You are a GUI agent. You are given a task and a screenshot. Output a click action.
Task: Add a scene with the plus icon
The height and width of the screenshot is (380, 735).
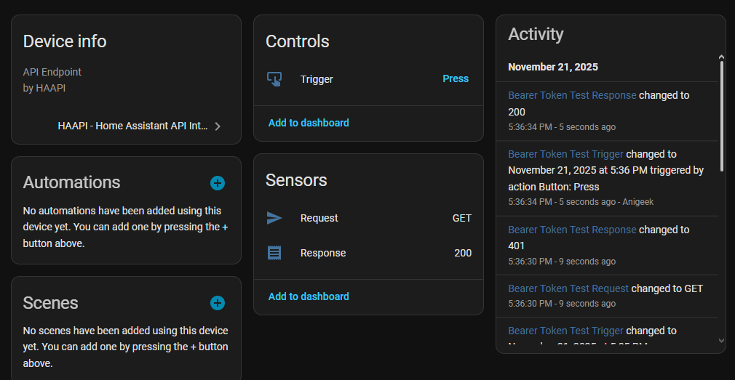217,303
